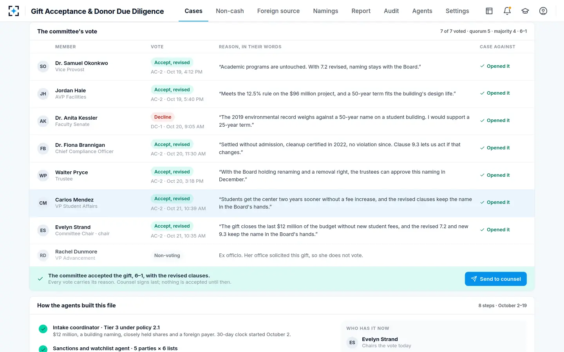Click Opened it for Evelyn Strand
Image resolution: width=564 pixels, height=352 pixels.
[495, 230]
